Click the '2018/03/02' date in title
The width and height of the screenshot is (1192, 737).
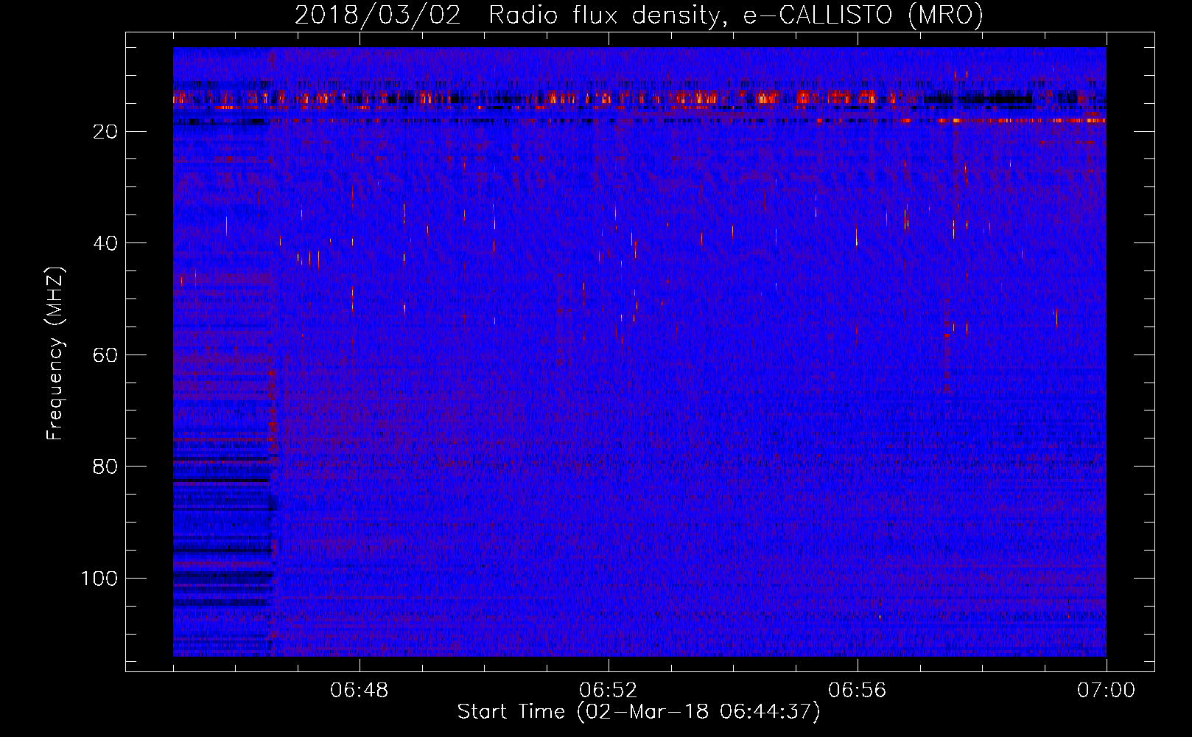pos(378,15)
